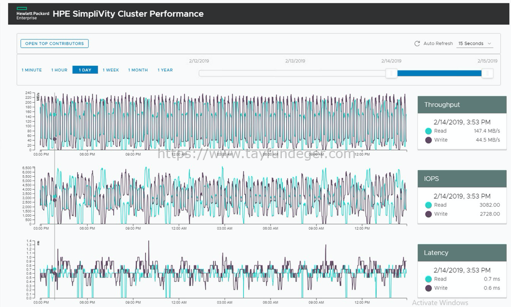Click the Hewlett Packard Enterprise logo
Image resolution: width=511 pixels, height=307 pixels.
[x=33, y=13]
